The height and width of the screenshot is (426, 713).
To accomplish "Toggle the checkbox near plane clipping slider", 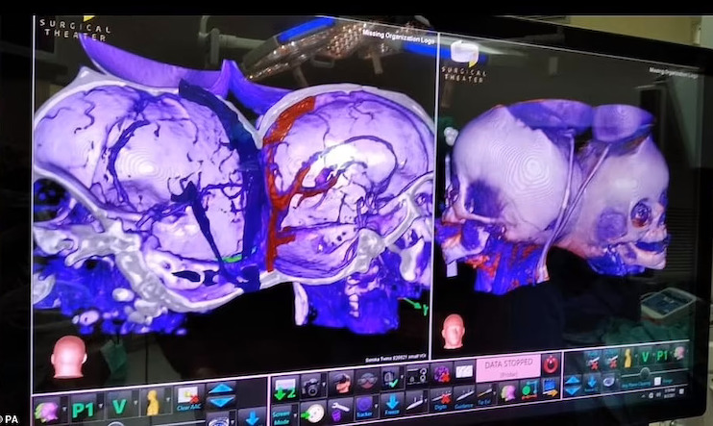I will tap(657, 382).
